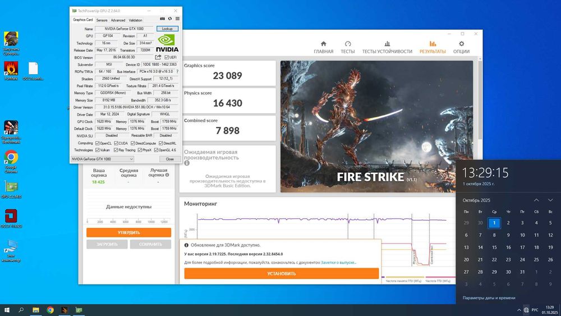Click the Lookup button

167,29
